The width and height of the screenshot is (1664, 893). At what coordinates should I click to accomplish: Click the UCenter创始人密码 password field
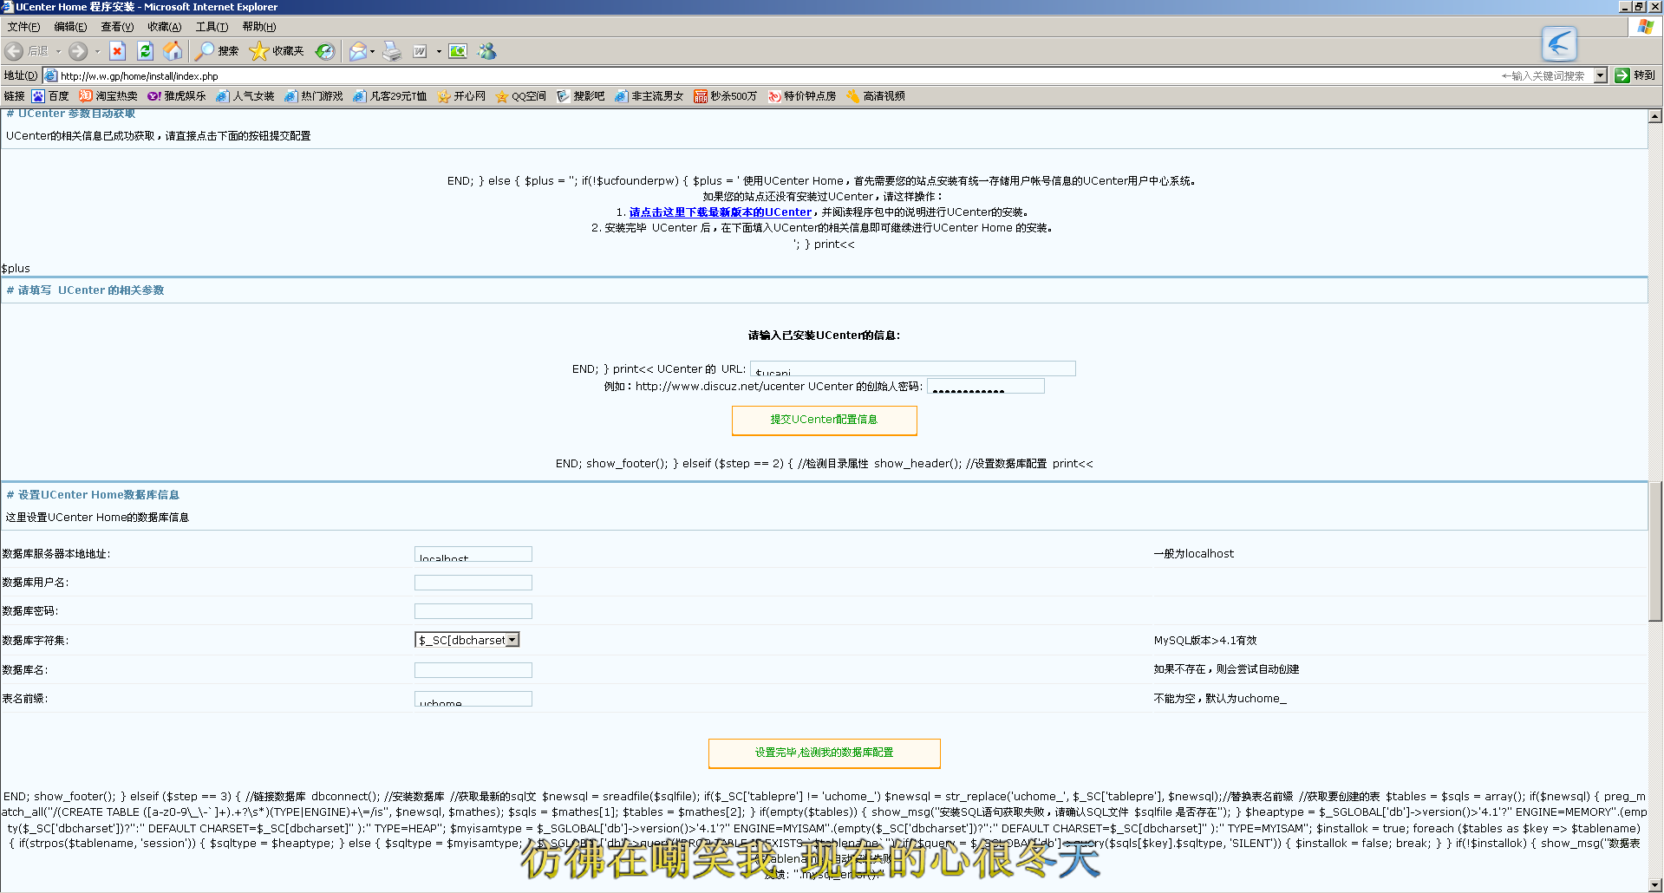point(986,386)
